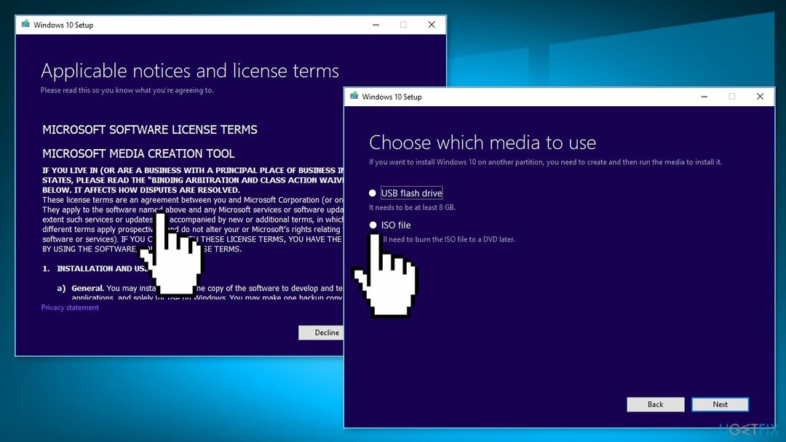Click the "Applicable notices and license terms" heading
The height and width of the screenshot is (442, 786).
pyautogui.click(x=190, y=71)
